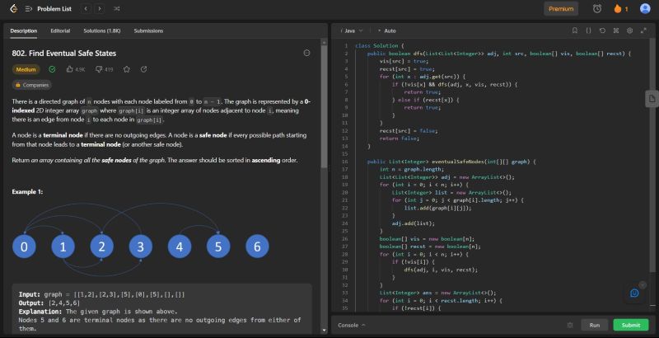
Task: Click problem title 802. Find Eventual Safe States
Action: click(x=64, y=54)
